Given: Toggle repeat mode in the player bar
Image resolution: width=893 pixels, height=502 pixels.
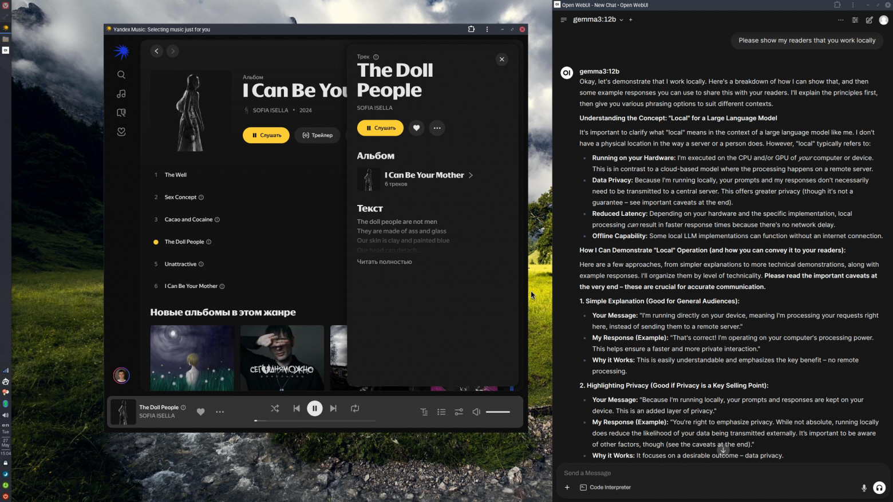Looking at the screenshot, I should coord(355,409).
